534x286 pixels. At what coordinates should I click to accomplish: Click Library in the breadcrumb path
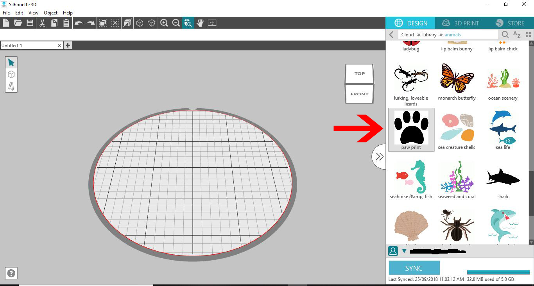click(x=429, y=35)
